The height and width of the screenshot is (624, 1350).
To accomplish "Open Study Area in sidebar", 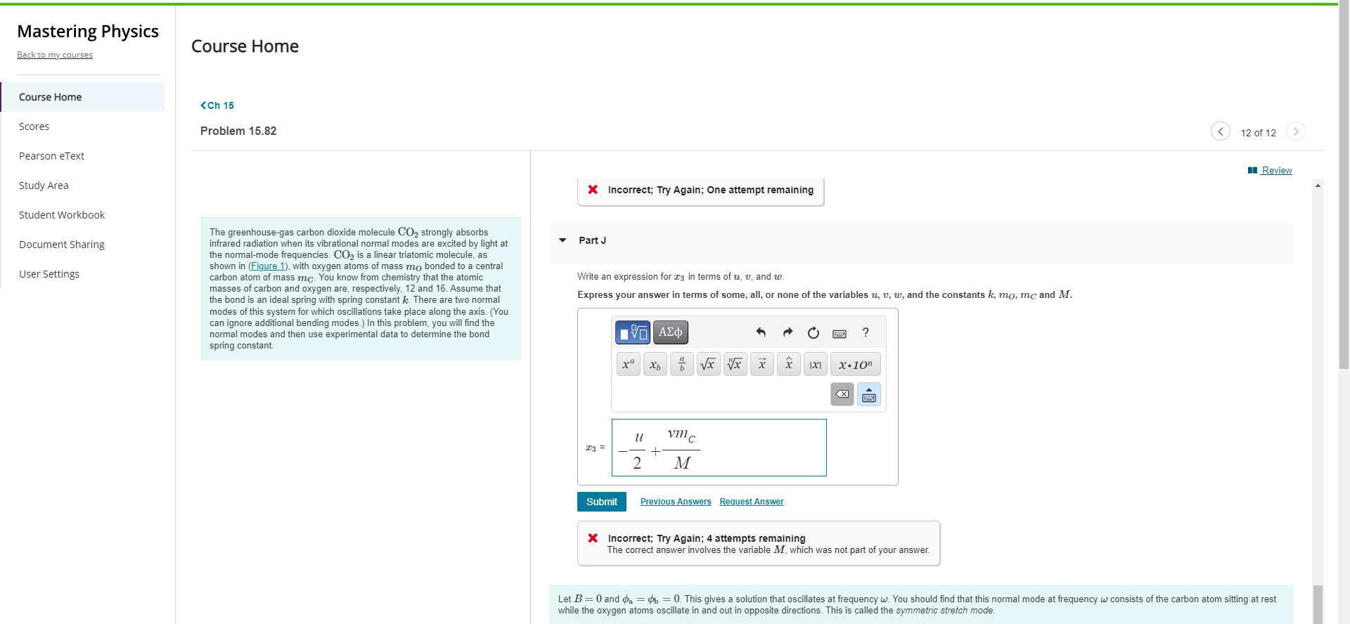I will point(83,186).
